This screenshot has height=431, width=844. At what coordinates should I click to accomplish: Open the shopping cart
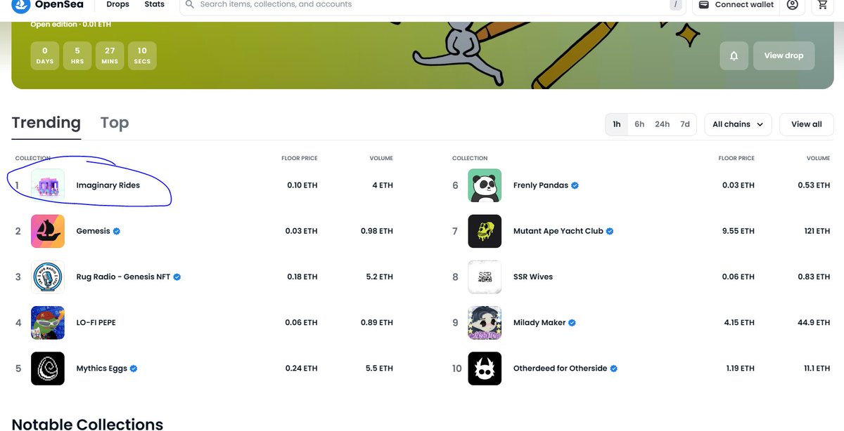pos(821,6)
